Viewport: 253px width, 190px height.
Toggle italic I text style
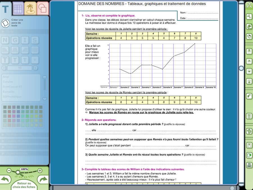25,40
